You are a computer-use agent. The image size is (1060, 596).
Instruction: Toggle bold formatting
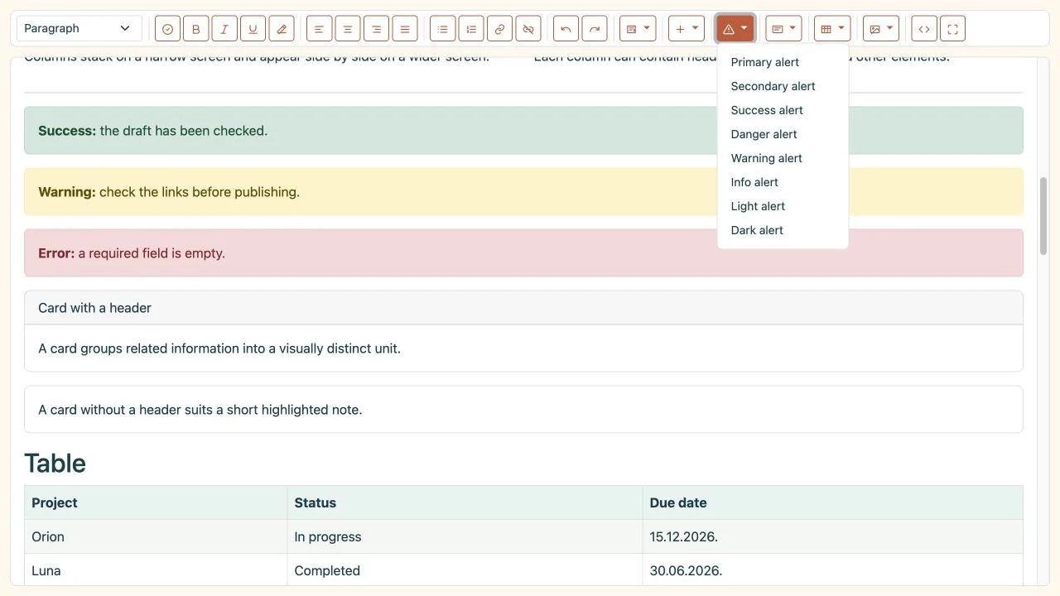pyautogui.click(x=196, y=29)
